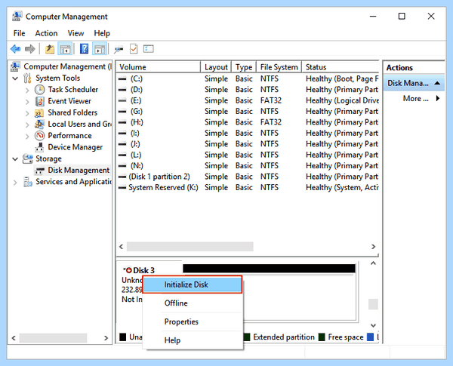Click the drive icon next to System Reserved (K:)

pyautogui.click(x=122, y=187)
